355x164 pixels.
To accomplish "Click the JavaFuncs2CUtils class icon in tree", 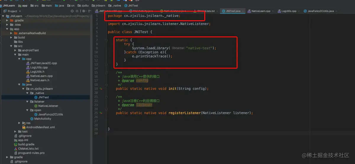I will pyautogui.click(x=36, y=114).
